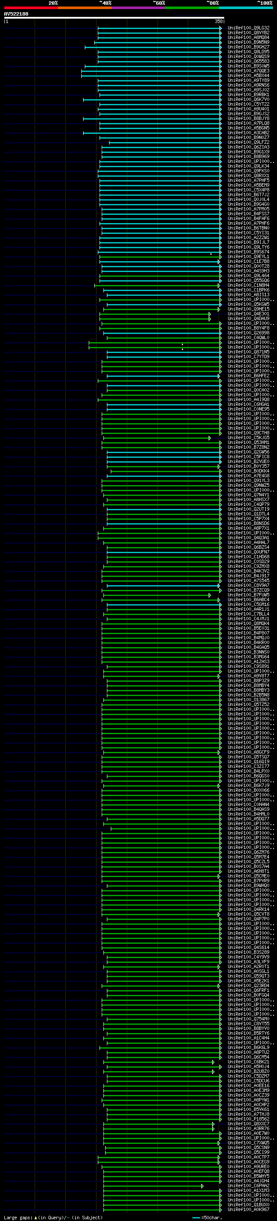Select label UniRef100_B8BJY8
This screenshot has width=277, height=1221.
[x=248, y=119]
